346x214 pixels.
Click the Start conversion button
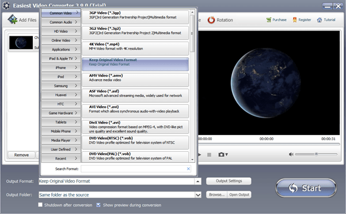[306, 188]
